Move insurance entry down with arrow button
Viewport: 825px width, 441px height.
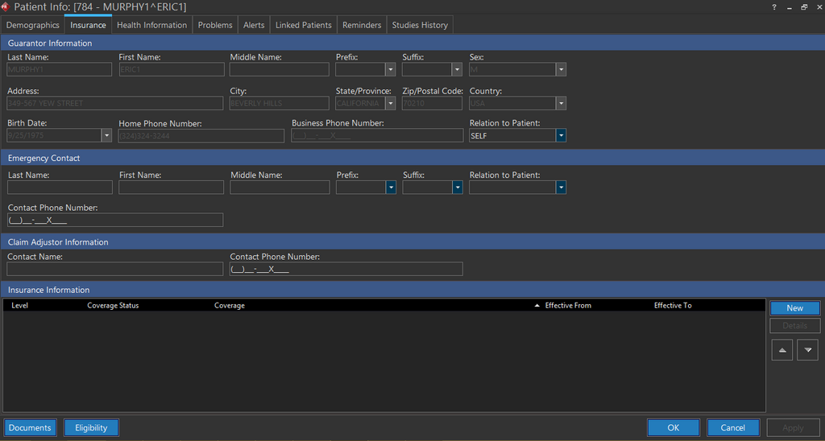pos(807,350)
